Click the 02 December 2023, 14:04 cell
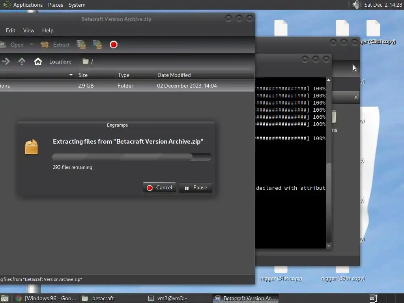 [187, 86]
